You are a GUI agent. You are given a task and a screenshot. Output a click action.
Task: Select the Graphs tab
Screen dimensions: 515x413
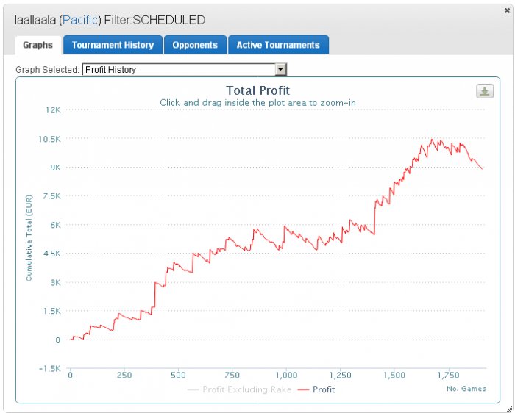pyautogui.click(x=38, y=45)
